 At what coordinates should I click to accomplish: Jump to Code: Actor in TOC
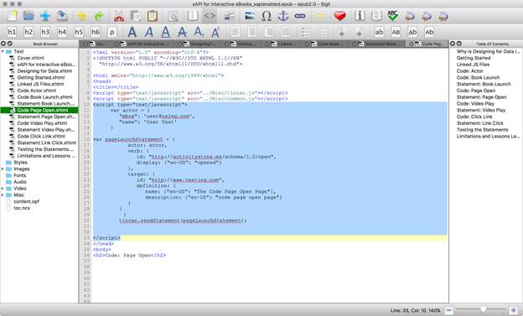(x=469, y=71)
